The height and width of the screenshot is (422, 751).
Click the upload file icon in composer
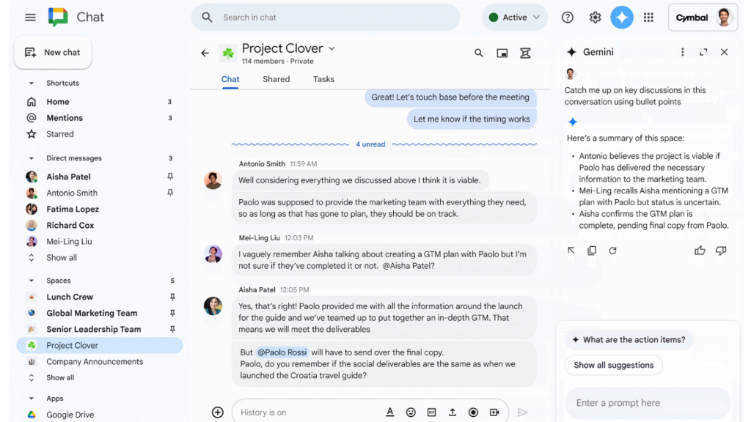(452, 412)
